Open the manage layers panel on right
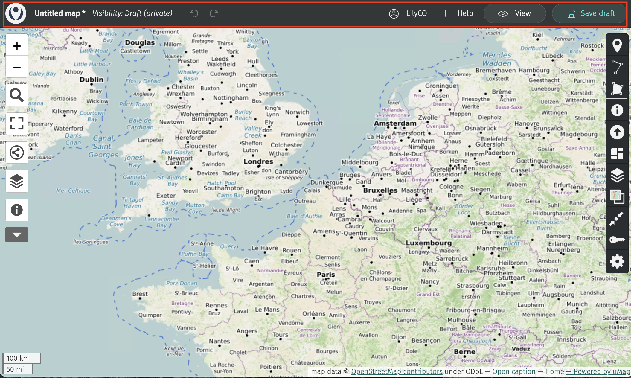This screenshot has height=378, width=631. click(x=617, y=175)
